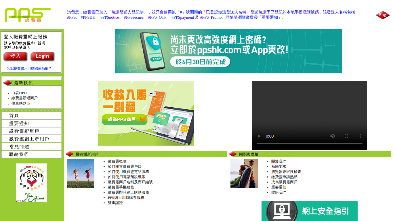This screenshot has height=221, width=393.
Task: Click red diamond icon beside 繳費靈新用戶 header
Action: [x=70, y=154]
